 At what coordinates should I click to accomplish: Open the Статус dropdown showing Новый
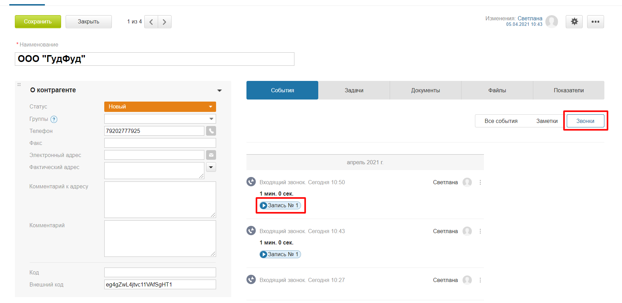pyautogui.click(x=160, y=107)
